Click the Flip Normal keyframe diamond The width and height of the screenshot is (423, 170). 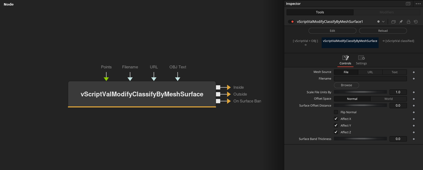(414, 112)
